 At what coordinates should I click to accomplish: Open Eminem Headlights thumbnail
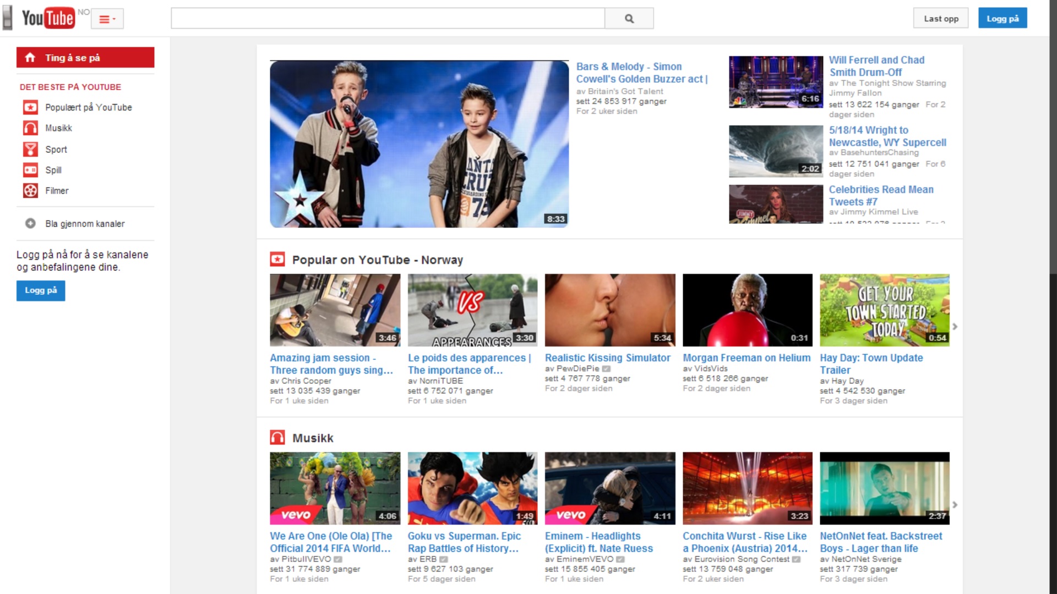[x=610, y=488]
